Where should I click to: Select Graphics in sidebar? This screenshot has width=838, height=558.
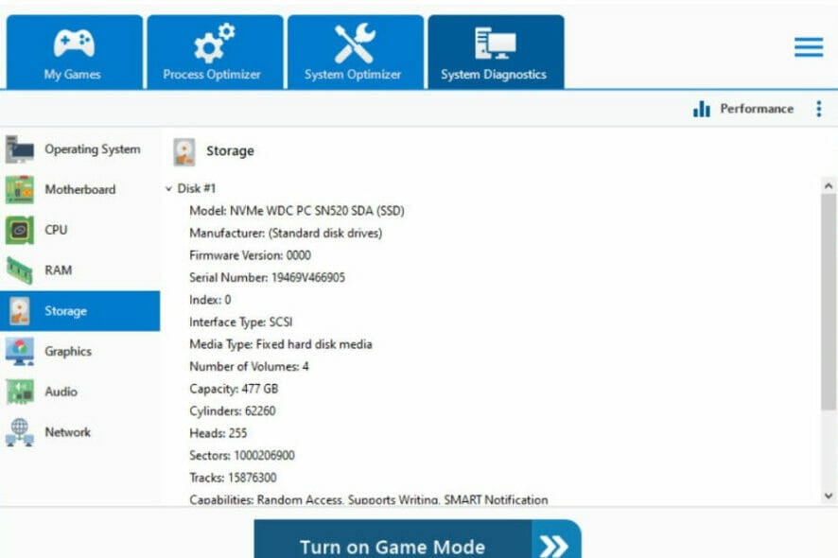80,351
